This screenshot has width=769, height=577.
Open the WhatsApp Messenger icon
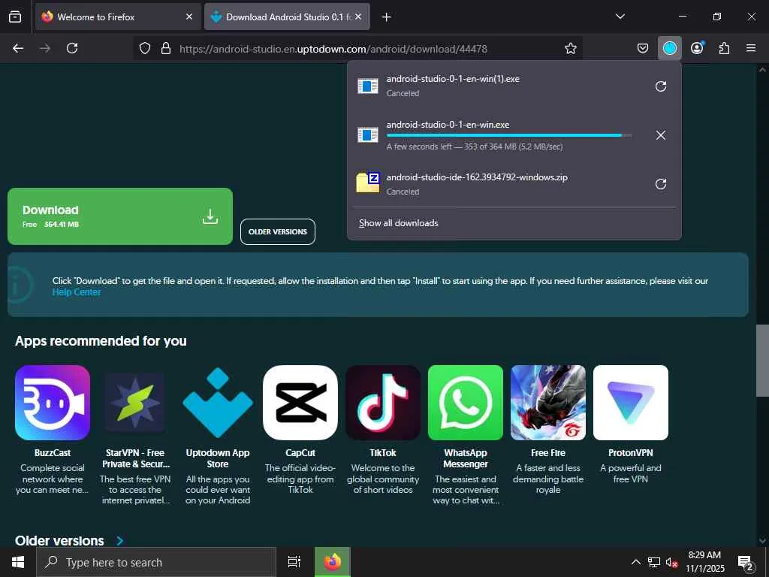point(466,403)
